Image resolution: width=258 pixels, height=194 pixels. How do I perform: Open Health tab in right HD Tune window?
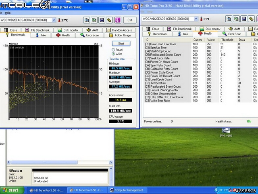(x=206, y=34)
